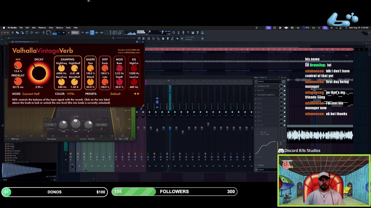The width and height of the screenshot is (371, 208).
Task: Click the Stereo placement button in Pro-Q 3
Action: click(x=101, y=125)
